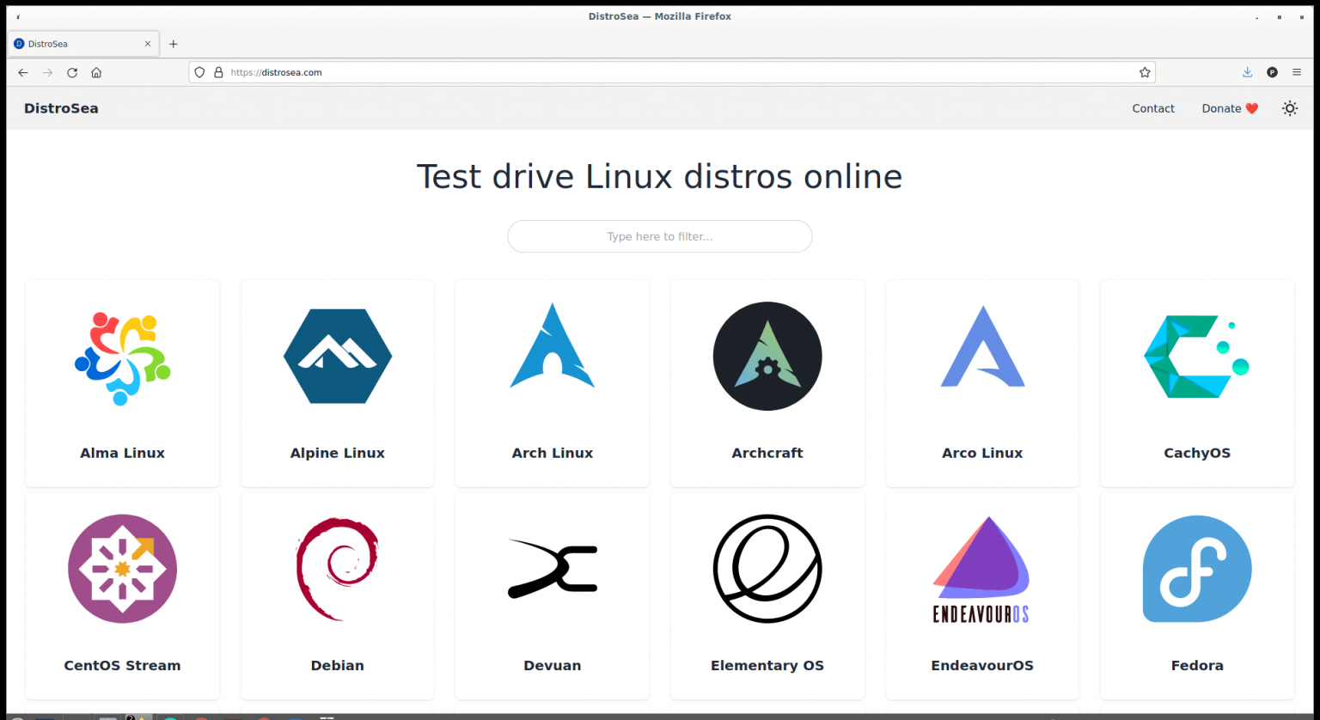Select the Devuan name label

click(553, 665)
